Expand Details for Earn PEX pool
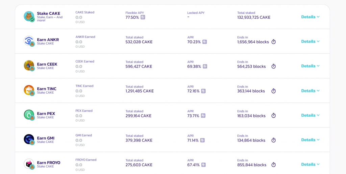The height and width of the screenshot is (174, 346). coord(310,115)
